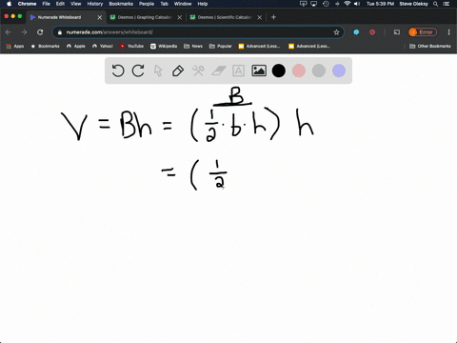Bookmark this page with the star
This screenshot has height=343, width=457.
[x=336, y=32]
